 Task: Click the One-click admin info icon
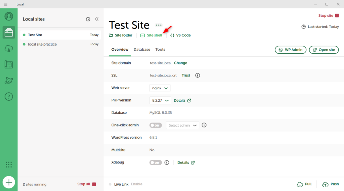pos(204,125)
